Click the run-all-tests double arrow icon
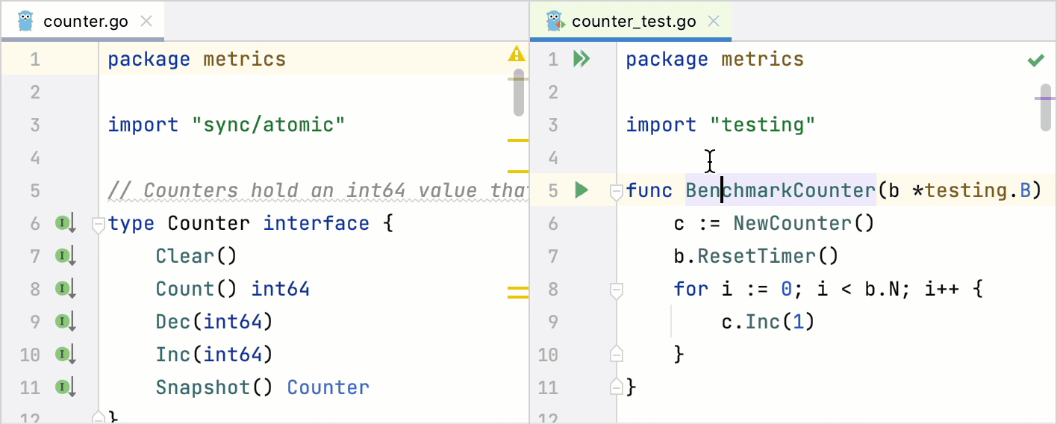 tap(581, 59)
